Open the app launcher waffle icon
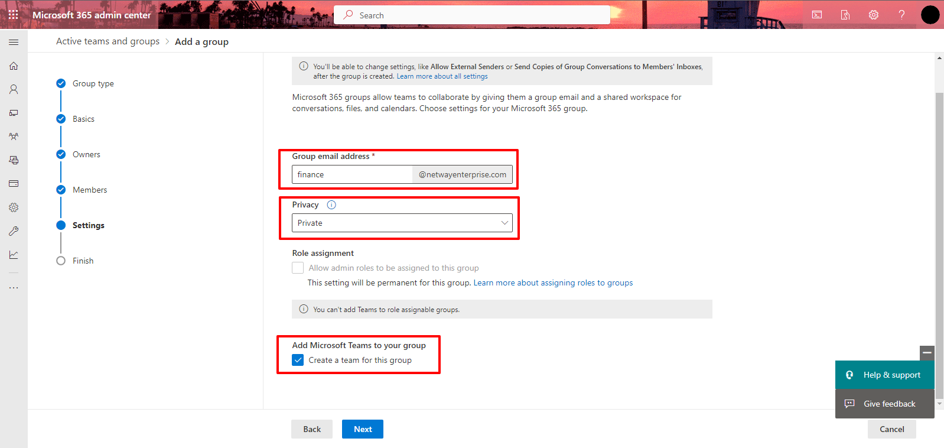Screen dimensions: 944x448 coord(13,15)
